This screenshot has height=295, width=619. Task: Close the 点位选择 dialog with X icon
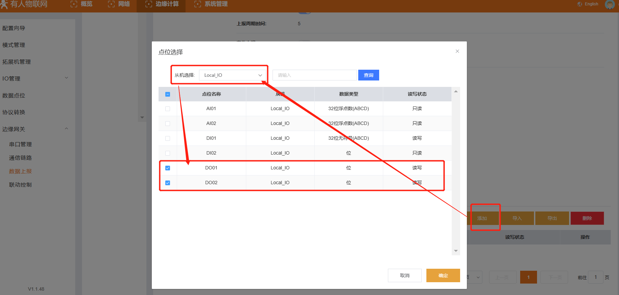tap(457, 51)
